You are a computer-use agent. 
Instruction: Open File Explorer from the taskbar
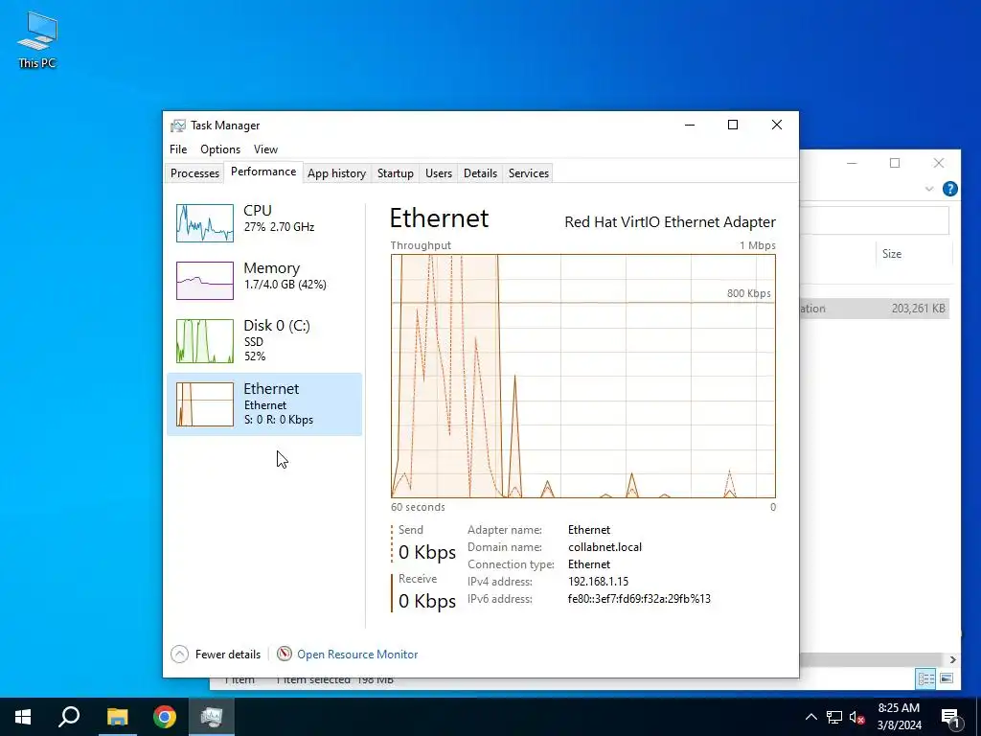[117, 717]
